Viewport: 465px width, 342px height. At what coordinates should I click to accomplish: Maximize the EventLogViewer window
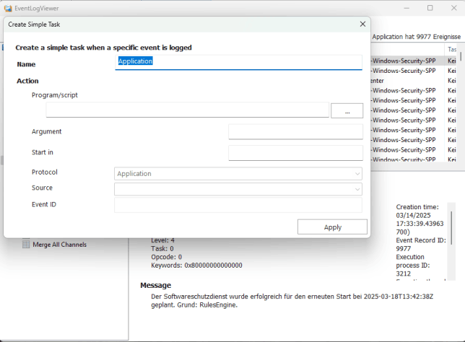(430, 8)
